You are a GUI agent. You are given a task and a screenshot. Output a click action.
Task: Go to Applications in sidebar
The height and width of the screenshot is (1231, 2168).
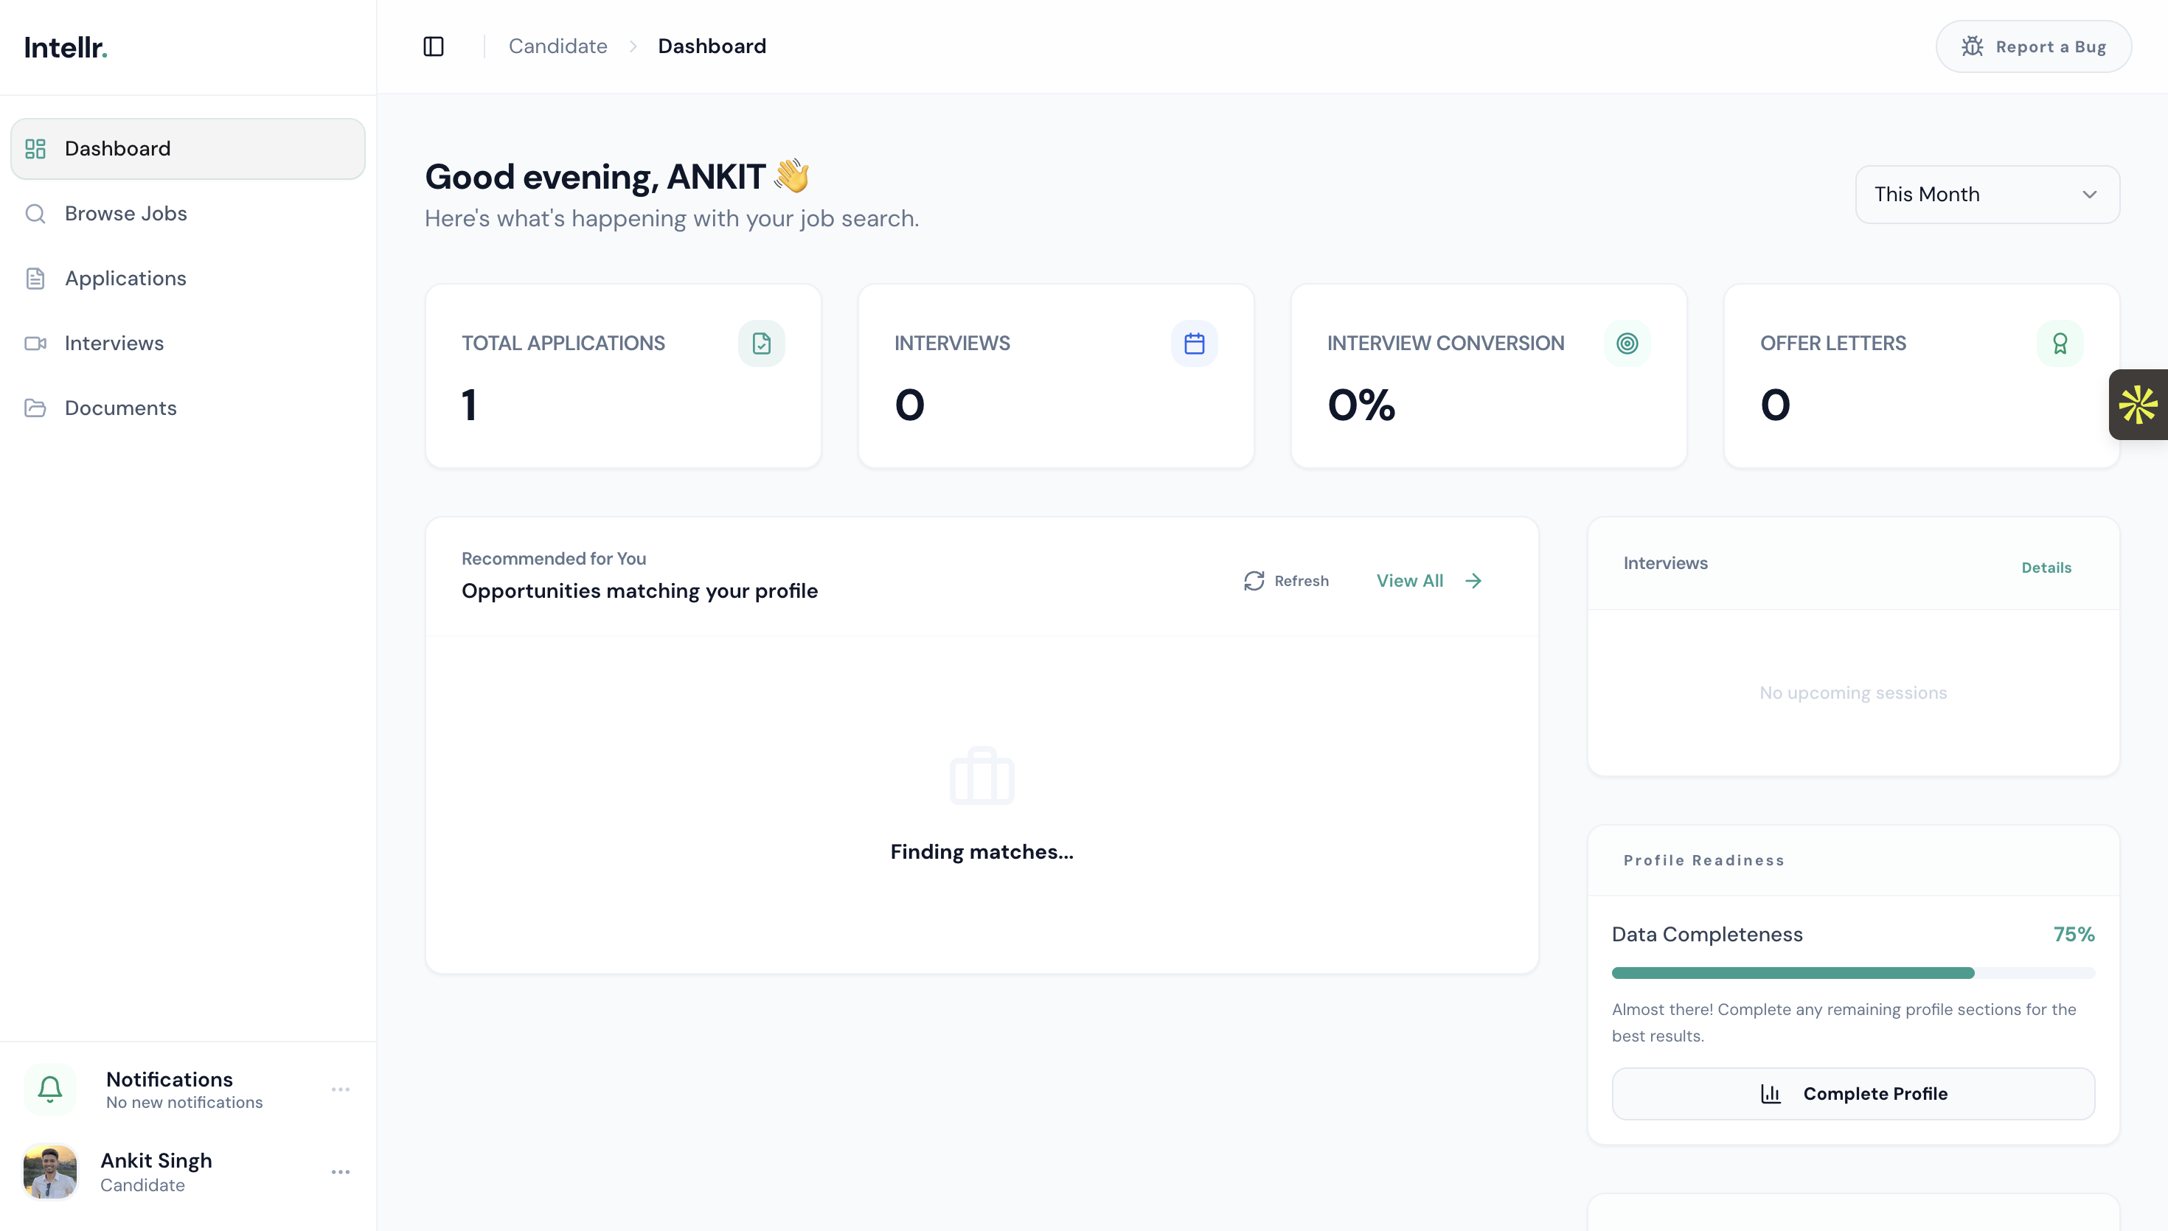125,278
